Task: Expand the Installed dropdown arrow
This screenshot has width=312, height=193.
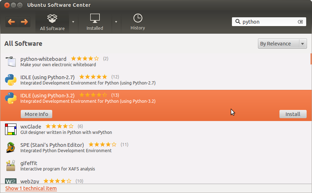Action: coord(116,22)
